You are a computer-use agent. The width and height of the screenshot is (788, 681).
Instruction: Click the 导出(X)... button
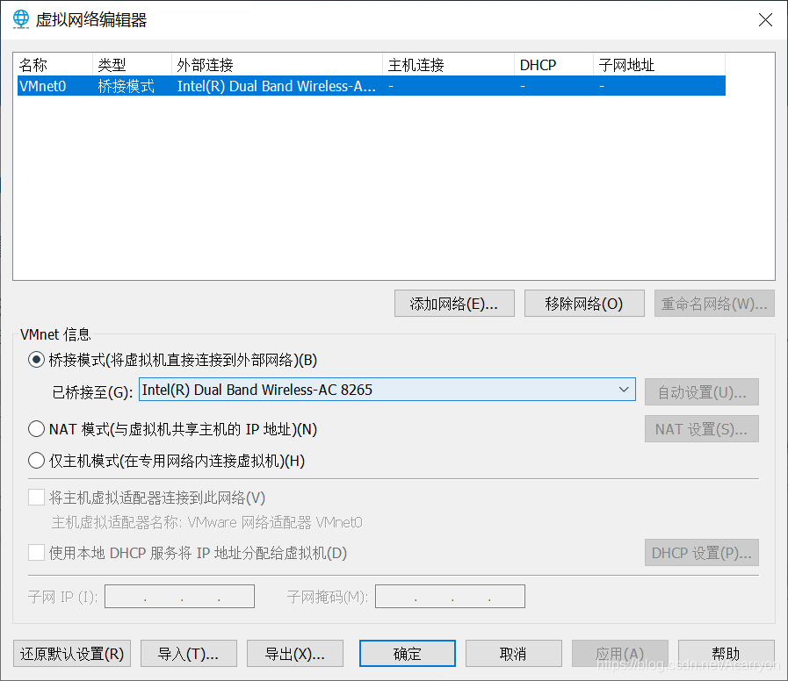[295, 654]
